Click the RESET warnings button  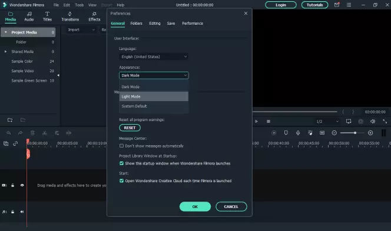[130, 128]
